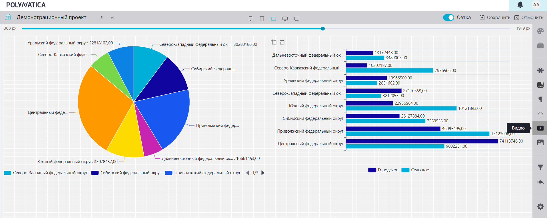Go to next pie legend page
Image resolution: width=547 pixels, height=218 pixels.
pos(263,173)
